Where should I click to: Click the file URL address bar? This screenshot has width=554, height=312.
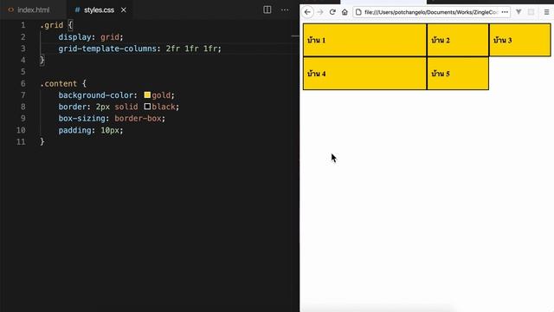(431, 12)
